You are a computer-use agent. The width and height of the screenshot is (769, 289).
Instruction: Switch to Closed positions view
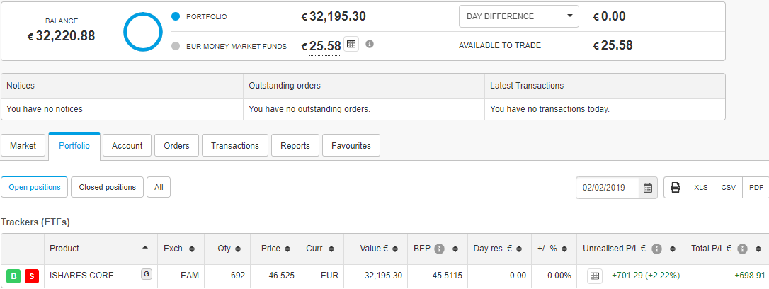point(108,188)
